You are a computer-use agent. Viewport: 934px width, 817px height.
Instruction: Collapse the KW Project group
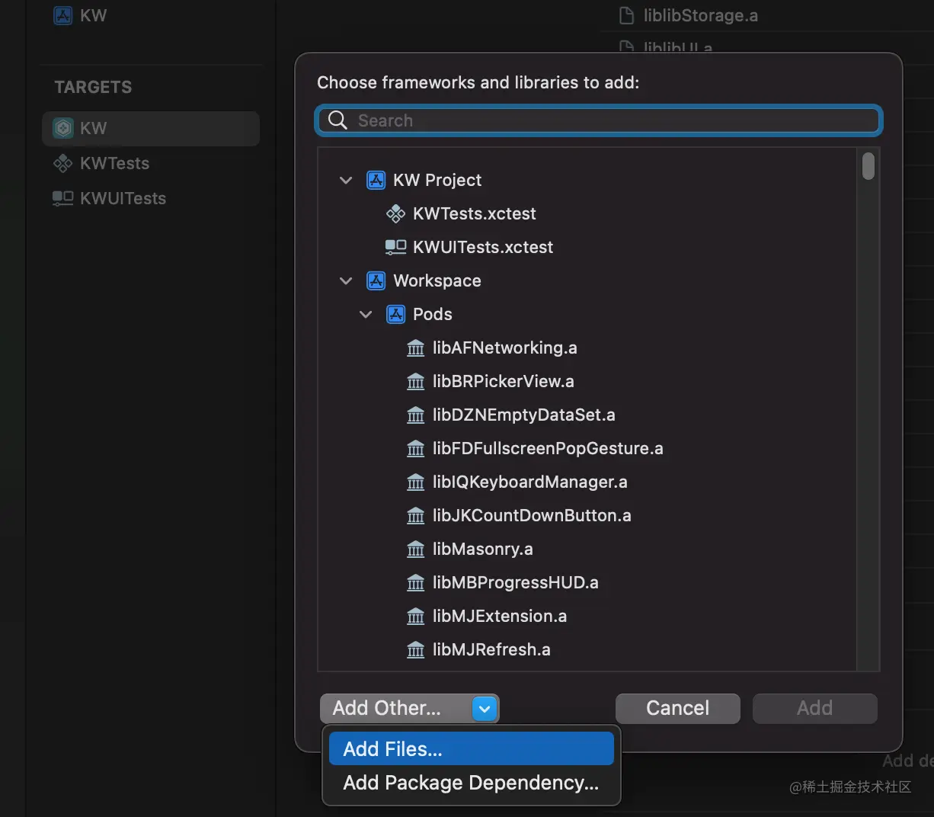346,181
